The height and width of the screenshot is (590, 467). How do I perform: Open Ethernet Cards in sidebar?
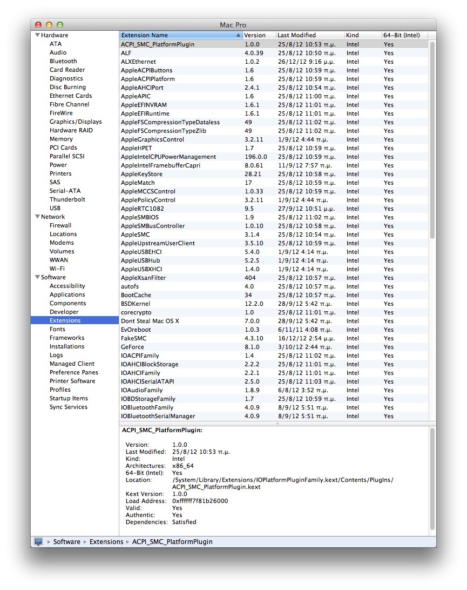[71, 96]
